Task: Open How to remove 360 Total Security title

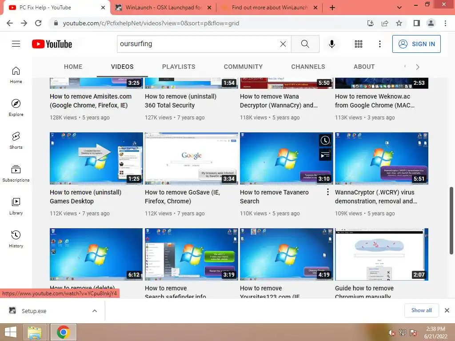Action: pyautogui.click(x=180, y=101)
